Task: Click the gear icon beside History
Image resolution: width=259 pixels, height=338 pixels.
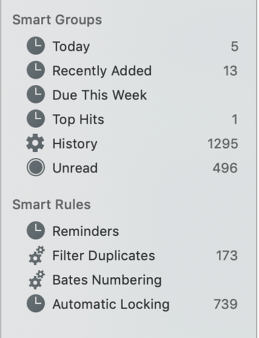Action: (35, 143)
